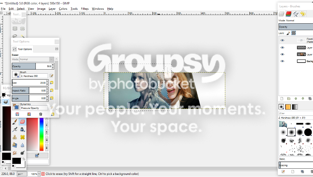Image resolution: width=313 pixels, height=177 pixels.
Task: Select the Ink tool
Action: (22, 129)
